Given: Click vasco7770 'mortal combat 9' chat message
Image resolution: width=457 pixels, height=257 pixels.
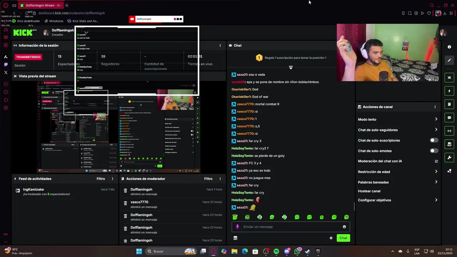Looking at the screenshot, I should (255, 104).
